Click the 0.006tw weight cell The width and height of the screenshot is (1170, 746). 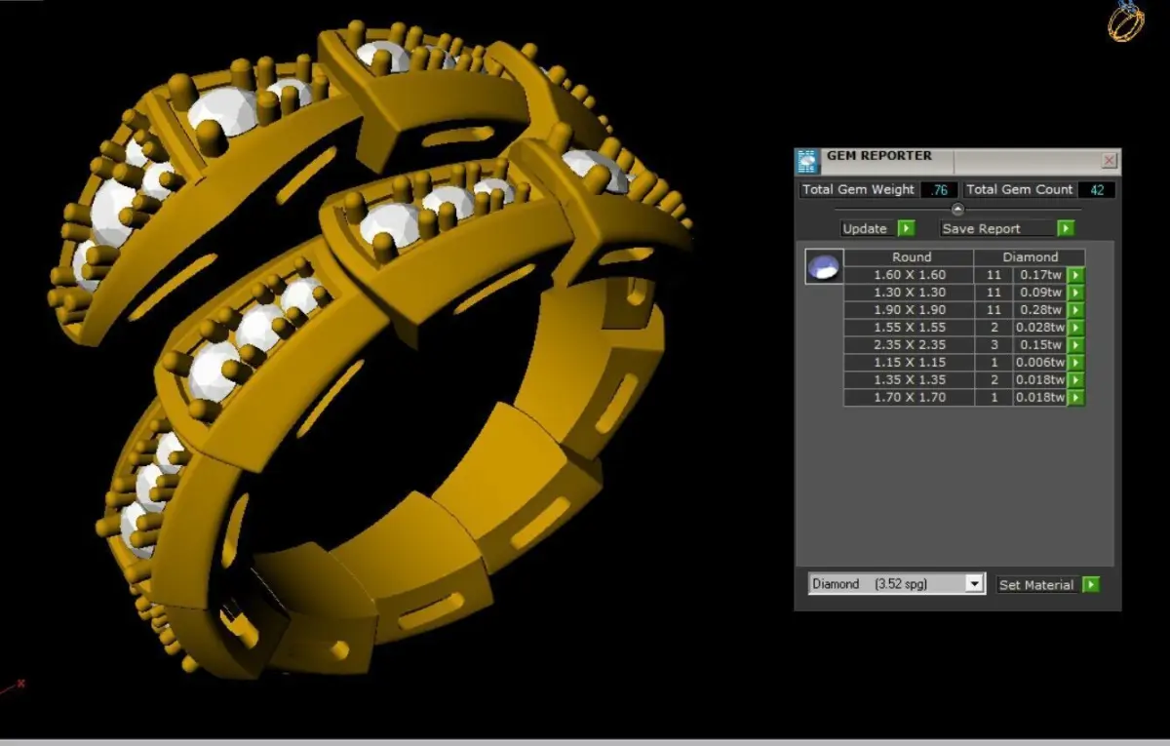tap(1040, 363)
